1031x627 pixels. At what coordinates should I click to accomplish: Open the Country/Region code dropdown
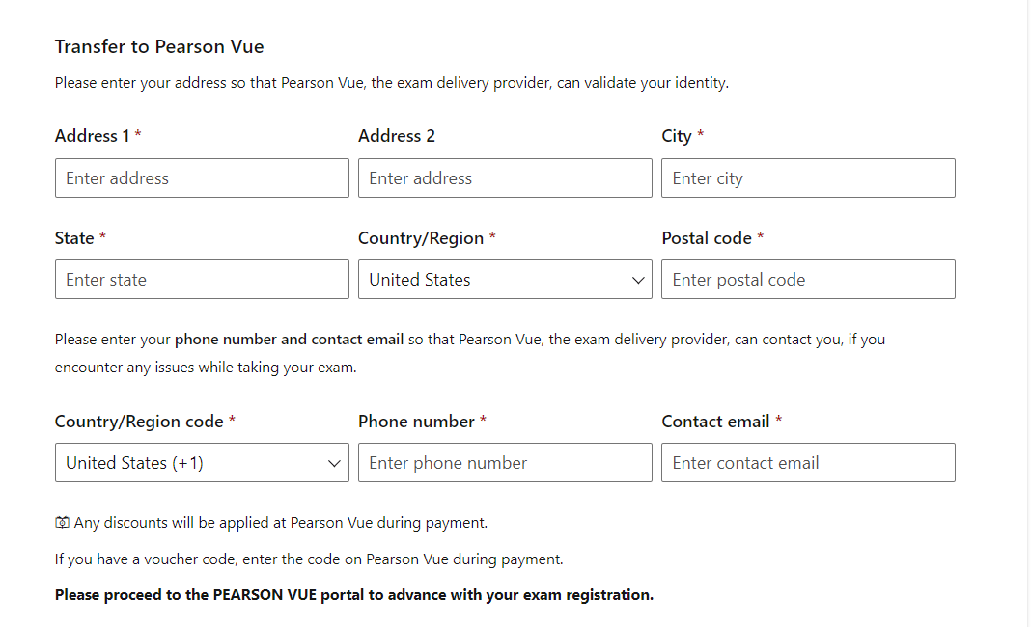(202, 463)
